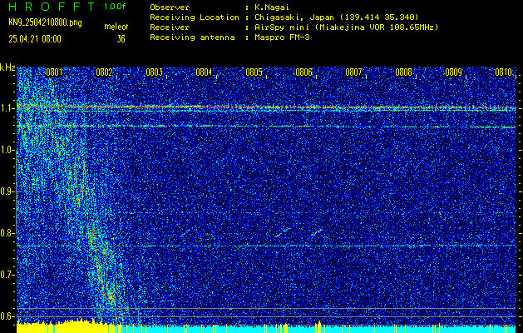The width and height of the screenshot is (523, 333).
Task: Click the 0805 time marker
Action: (x=254, y=72)
